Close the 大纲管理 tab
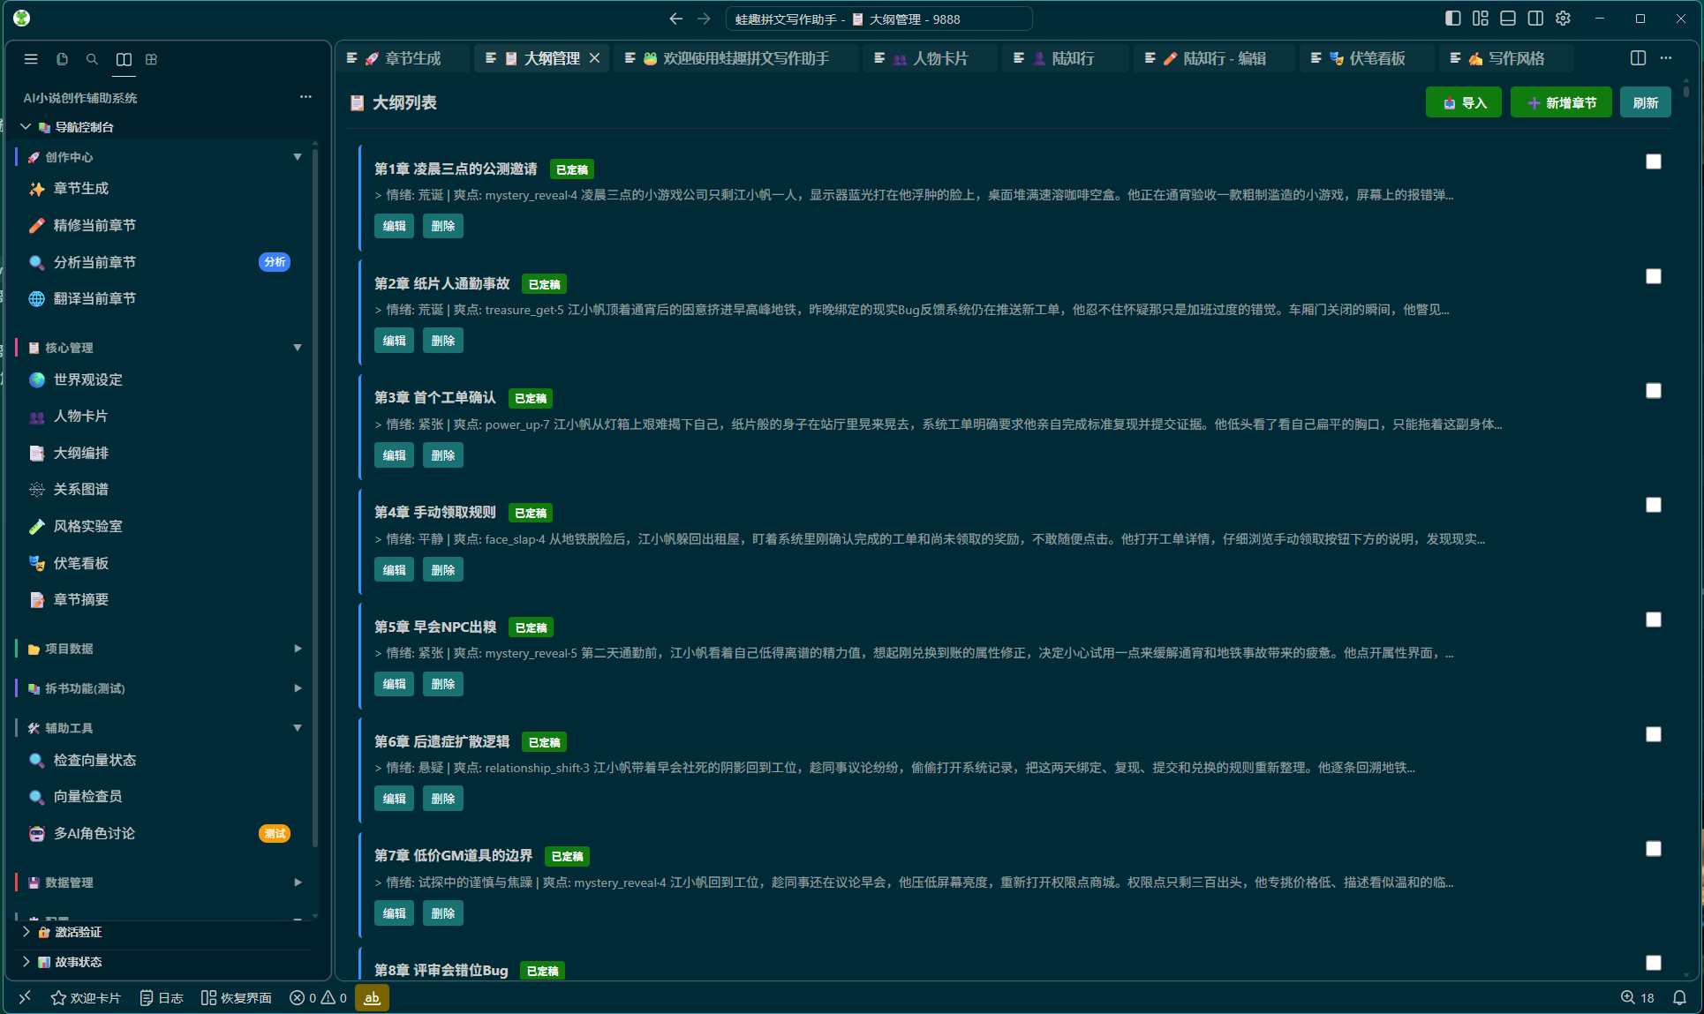The height and width of the screenshot is (1014, 1704). tap(595, 58)
